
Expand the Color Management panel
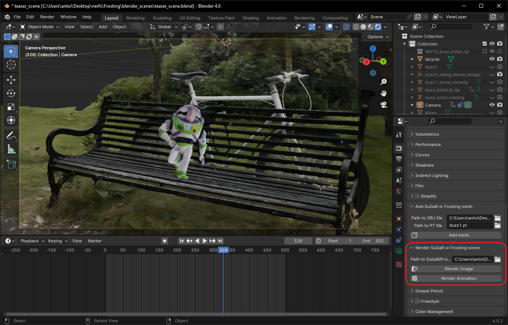(x=456, y=312)
